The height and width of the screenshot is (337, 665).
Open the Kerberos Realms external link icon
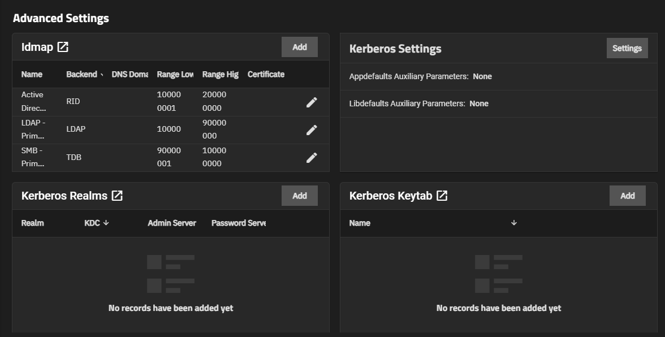pyautogui.click(x=117, y=195)
